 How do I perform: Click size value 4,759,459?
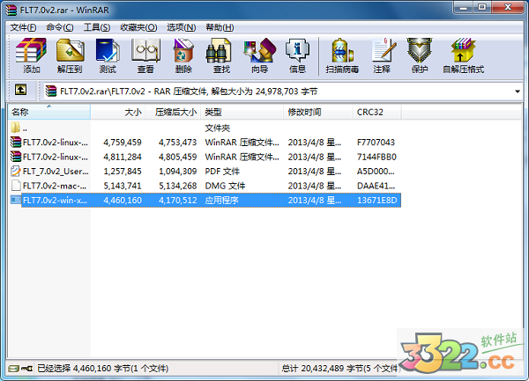(123, 143)
